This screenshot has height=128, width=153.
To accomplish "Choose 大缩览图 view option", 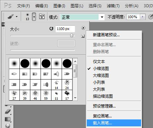I will [114, 76].
